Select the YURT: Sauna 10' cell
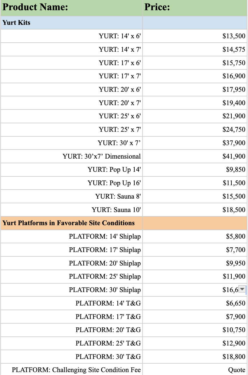The image size is (248, 375). point(72,210)
